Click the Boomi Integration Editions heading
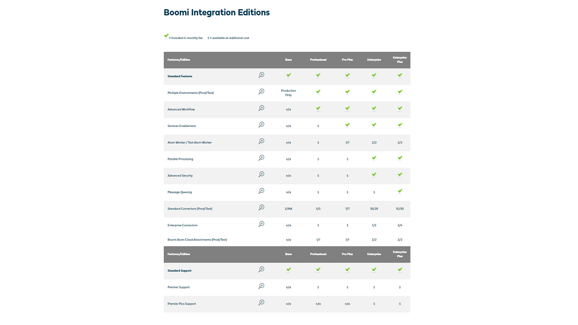This screenshot has height=325, width=578. pyautogui.click(x=217, y=13)
